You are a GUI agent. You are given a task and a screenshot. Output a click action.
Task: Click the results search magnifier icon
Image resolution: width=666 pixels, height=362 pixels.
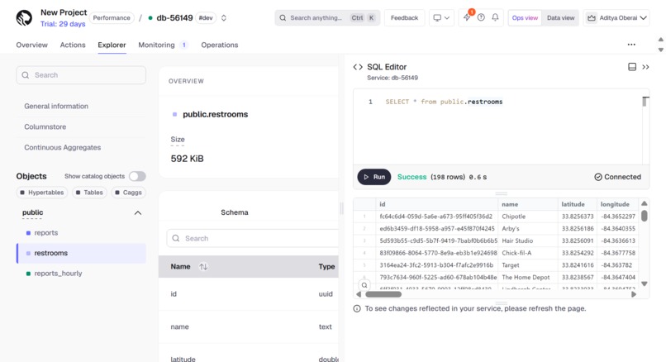(x=364, y=285)
